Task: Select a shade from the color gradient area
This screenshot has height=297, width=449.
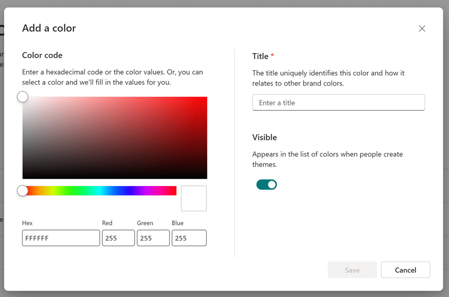Action: coord(115,137)
